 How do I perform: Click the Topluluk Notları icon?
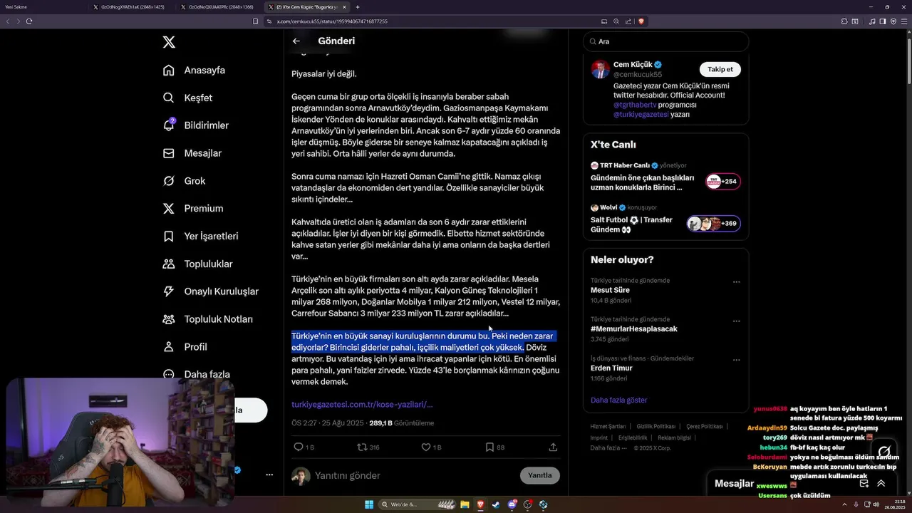coord(169,319)
